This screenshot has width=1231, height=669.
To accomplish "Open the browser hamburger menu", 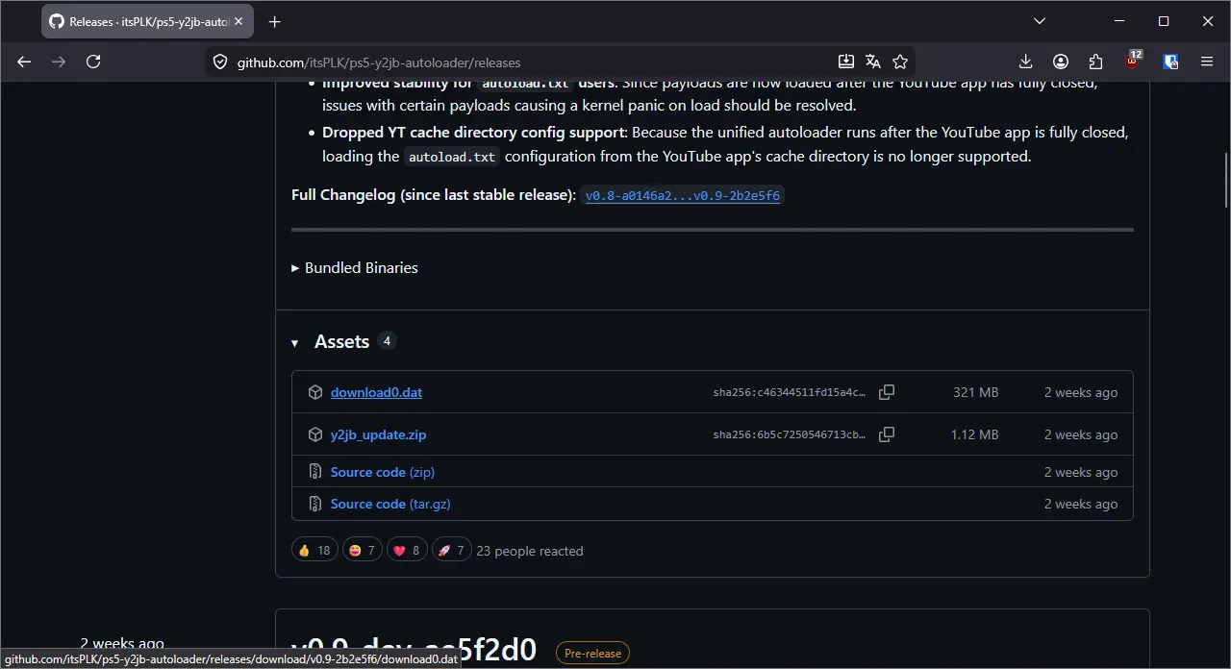I will coord(1207,62).
